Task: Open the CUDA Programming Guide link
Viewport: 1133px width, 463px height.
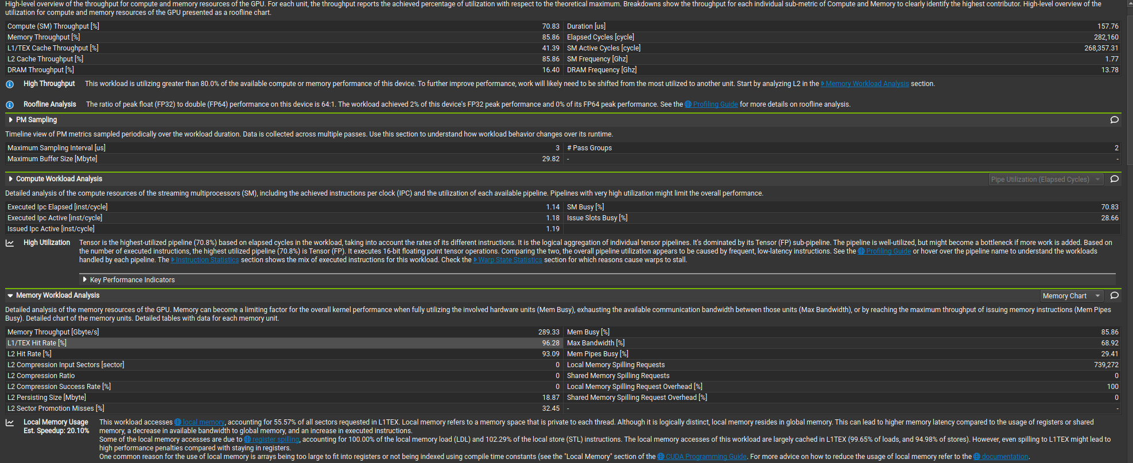Action: click(706, 457)
